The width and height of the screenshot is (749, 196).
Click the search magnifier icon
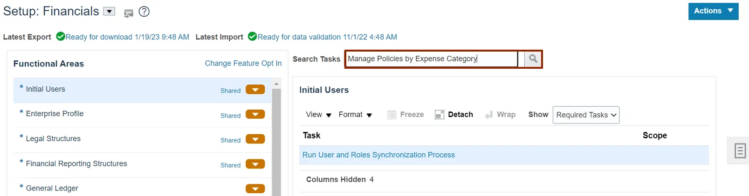click(x=533, y=59)
